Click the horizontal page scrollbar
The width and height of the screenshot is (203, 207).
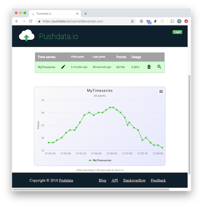tap(91, 189)
